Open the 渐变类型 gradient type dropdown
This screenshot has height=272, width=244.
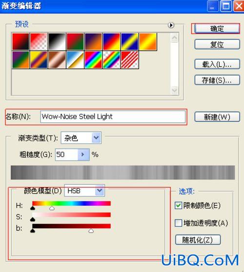[81, 138]
